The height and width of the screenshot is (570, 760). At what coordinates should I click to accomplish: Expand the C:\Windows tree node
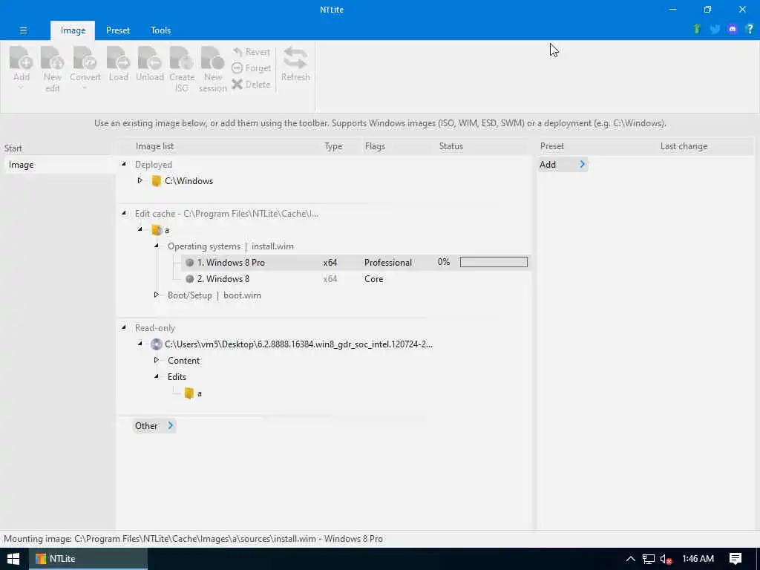tap(140, 180)
